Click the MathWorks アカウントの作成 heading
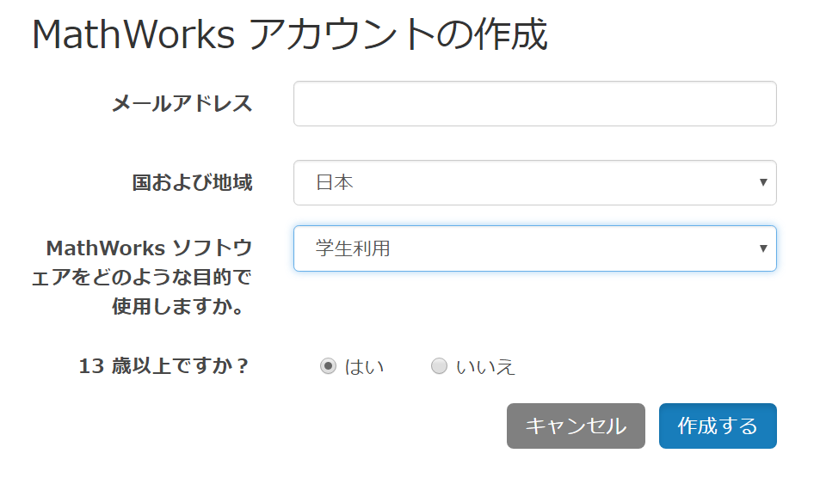Viewport: 820px width, 490px height. tap(290, 34)
